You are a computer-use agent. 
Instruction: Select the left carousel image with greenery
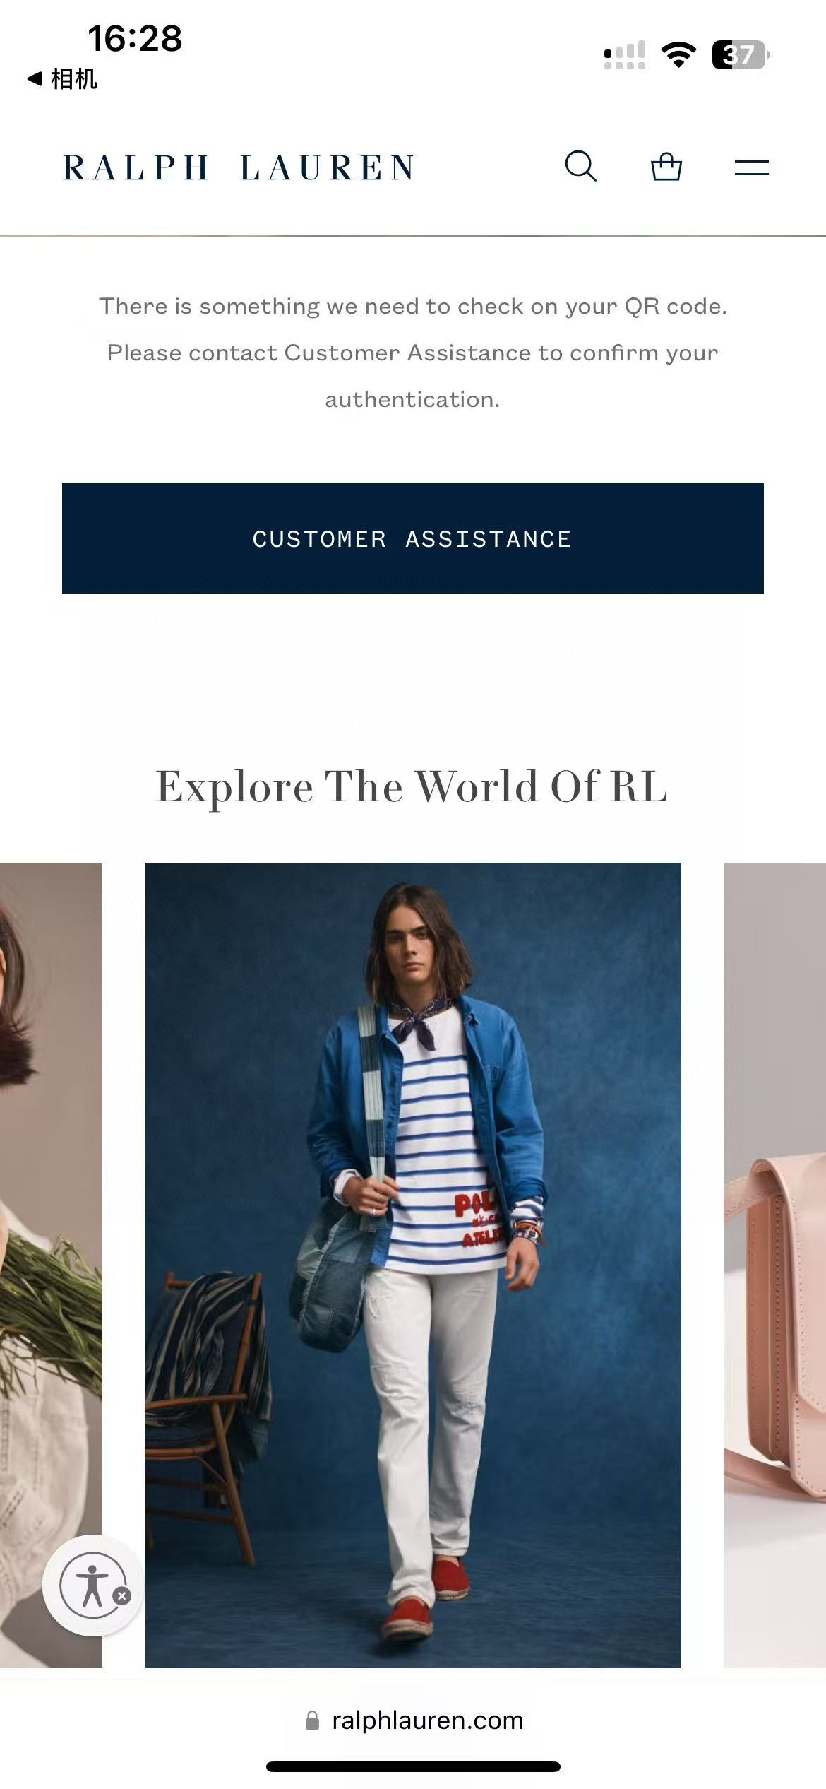pos(51,1265)
